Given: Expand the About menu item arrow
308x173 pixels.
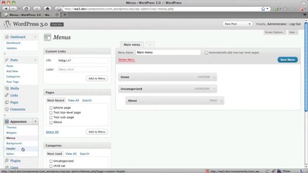Looking at the screenshot, I should pyautogui.click(x=221, y=100).
